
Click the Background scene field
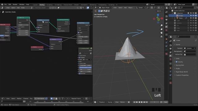coord(190,51)
